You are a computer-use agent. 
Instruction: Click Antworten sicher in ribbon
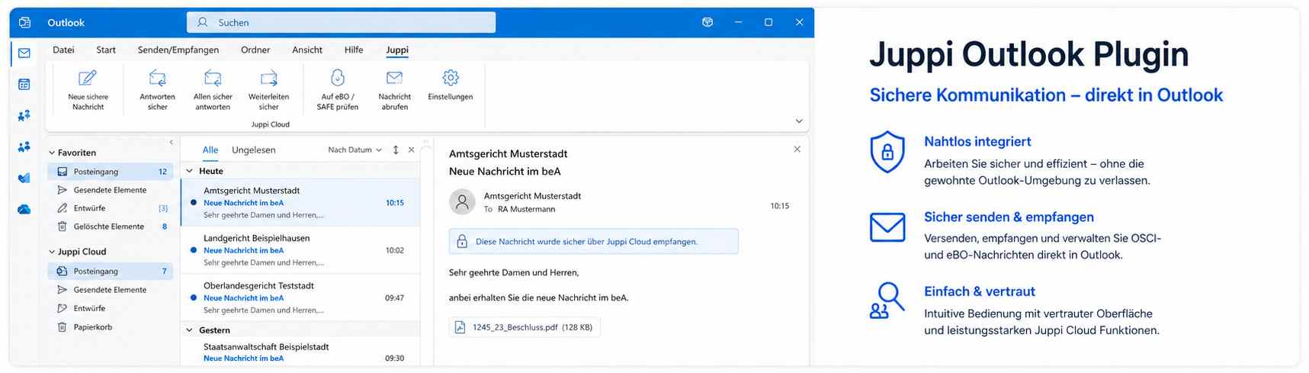point(157,89)
